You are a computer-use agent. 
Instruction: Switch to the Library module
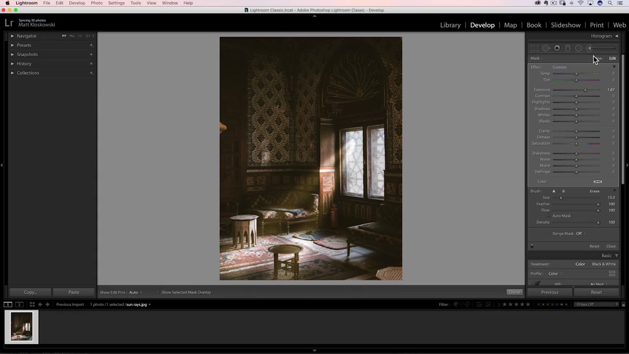tap(450, 25)
